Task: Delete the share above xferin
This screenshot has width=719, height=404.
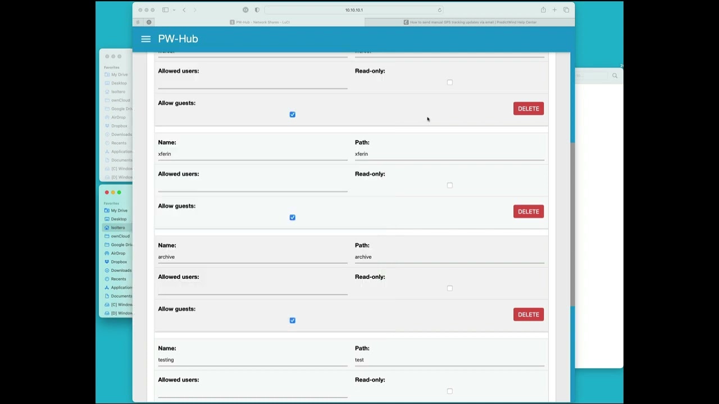Action: 528,108
